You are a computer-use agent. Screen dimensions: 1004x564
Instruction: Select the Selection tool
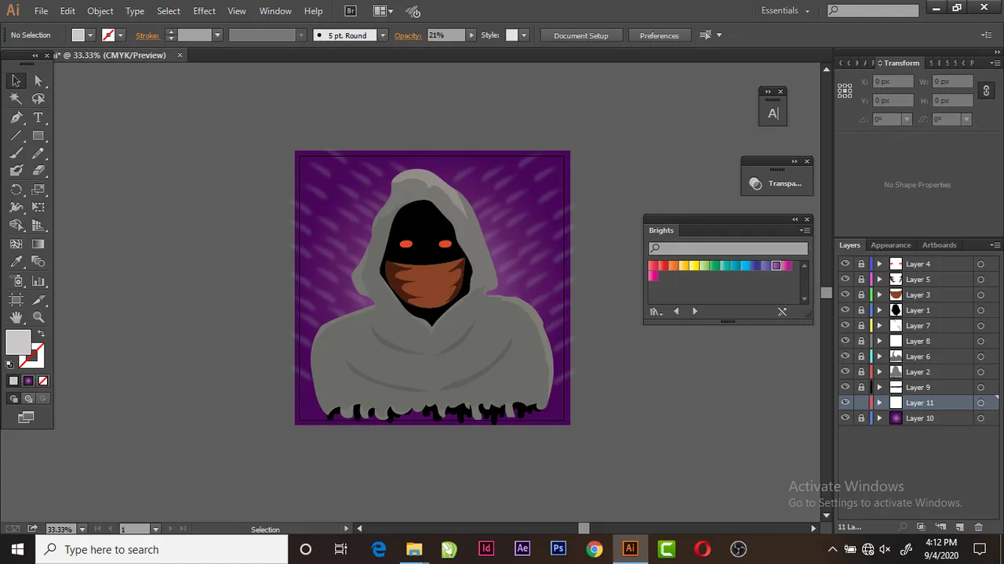click(x=16, y=81)
